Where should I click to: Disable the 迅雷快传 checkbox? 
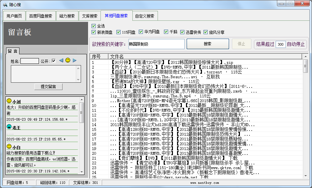coord(182,32)
